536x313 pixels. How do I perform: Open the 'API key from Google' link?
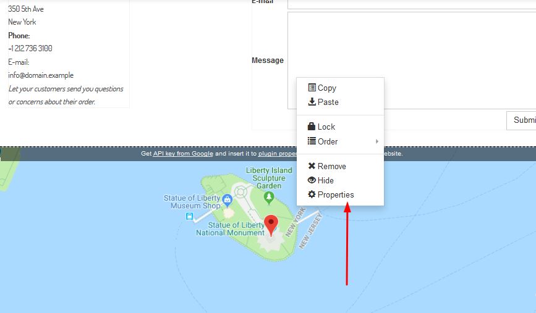[183, 154]
